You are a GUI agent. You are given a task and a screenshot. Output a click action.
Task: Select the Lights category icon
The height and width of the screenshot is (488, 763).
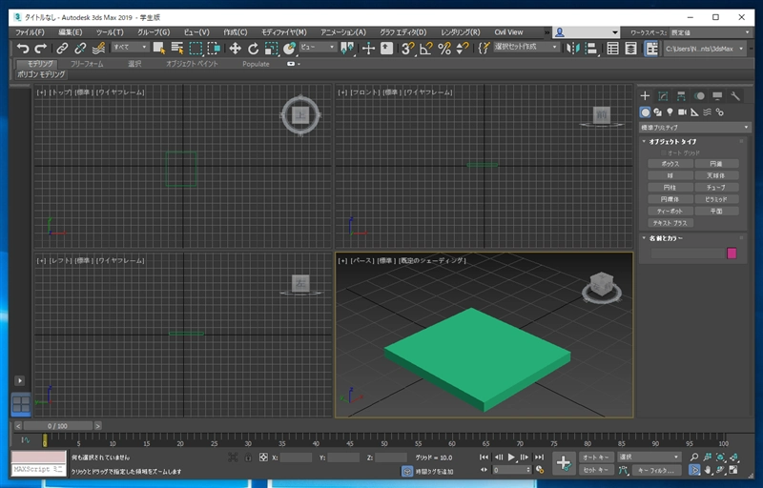point(670,112)
